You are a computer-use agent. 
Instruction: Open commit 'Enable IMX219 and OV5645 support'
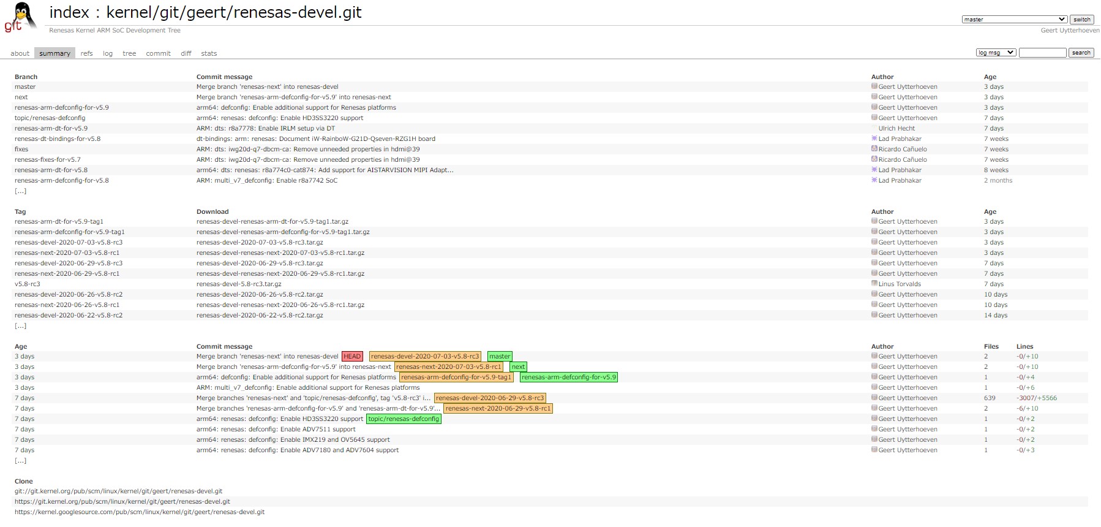(293, 440)
